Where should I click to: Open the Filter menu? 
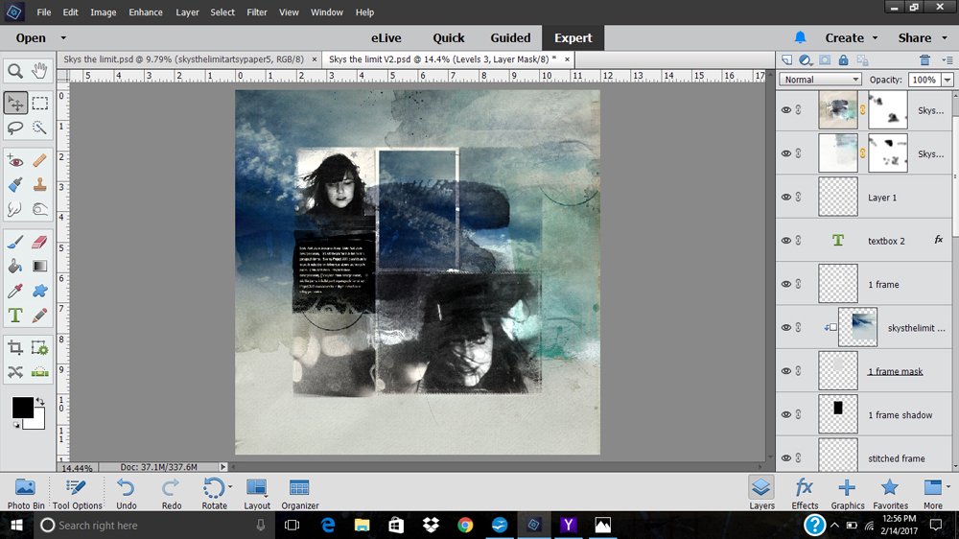257,12
